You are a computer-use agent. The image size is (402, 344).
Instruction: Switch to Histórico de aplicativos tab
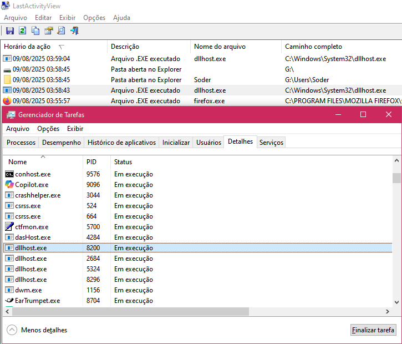(x=121, y=143)
